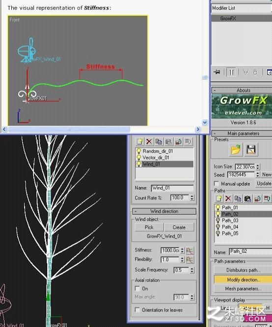The image size is (272, 327).
Task: Select Path_04 in Paths list
Action: pos(244,227)
